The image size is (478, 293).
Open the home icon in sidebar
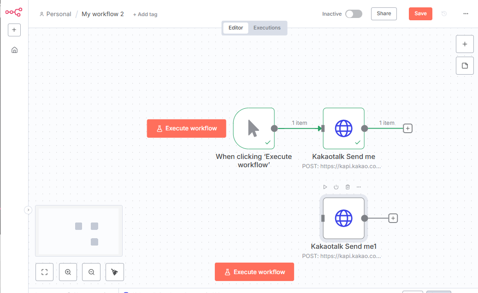point(14,50)
